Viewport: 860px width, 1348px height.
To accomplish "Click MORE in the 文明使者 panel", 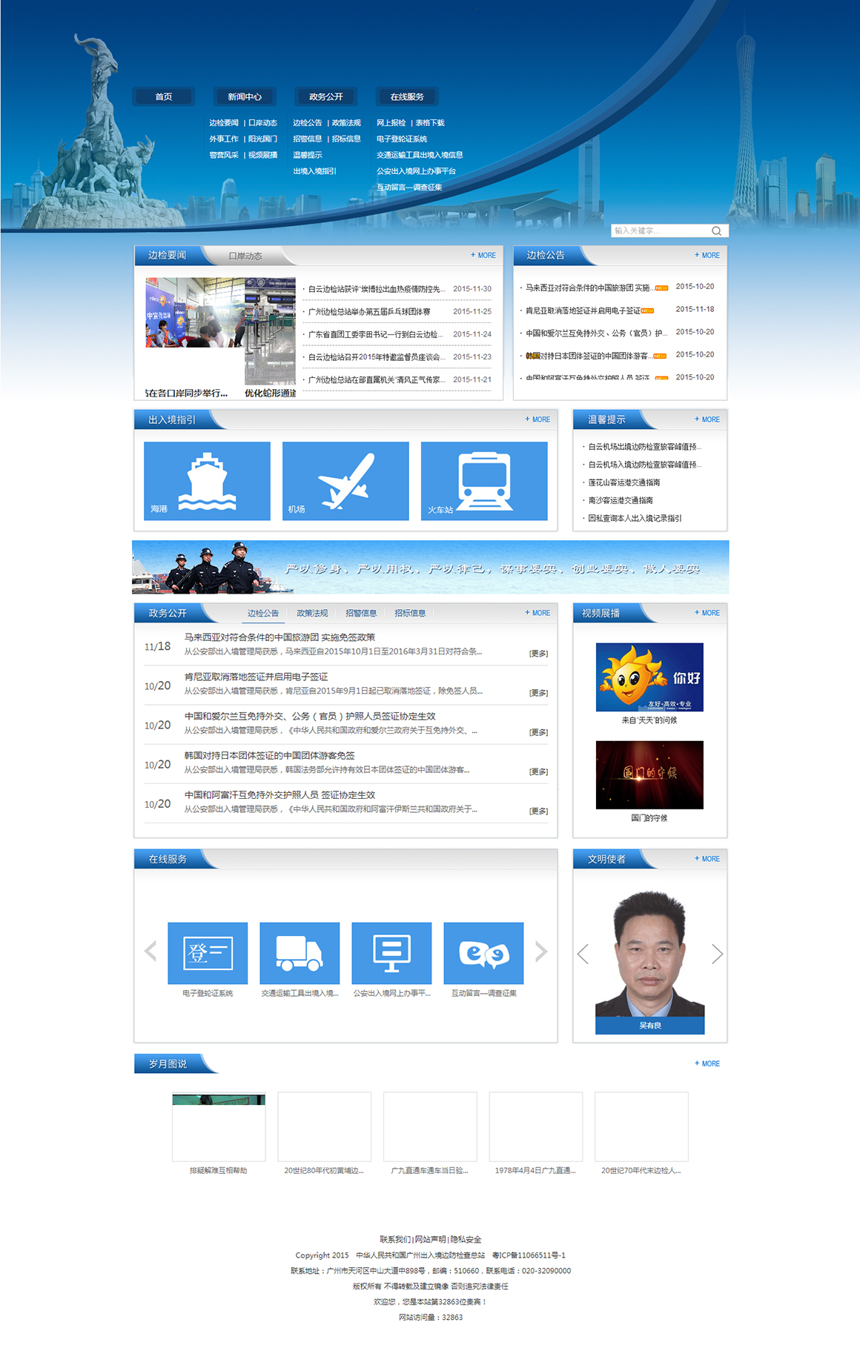I will (707, 859).
